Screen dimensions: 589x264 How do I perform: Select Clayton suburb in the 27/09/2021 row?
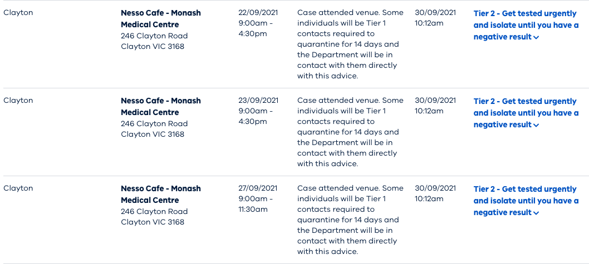(18, 188)
